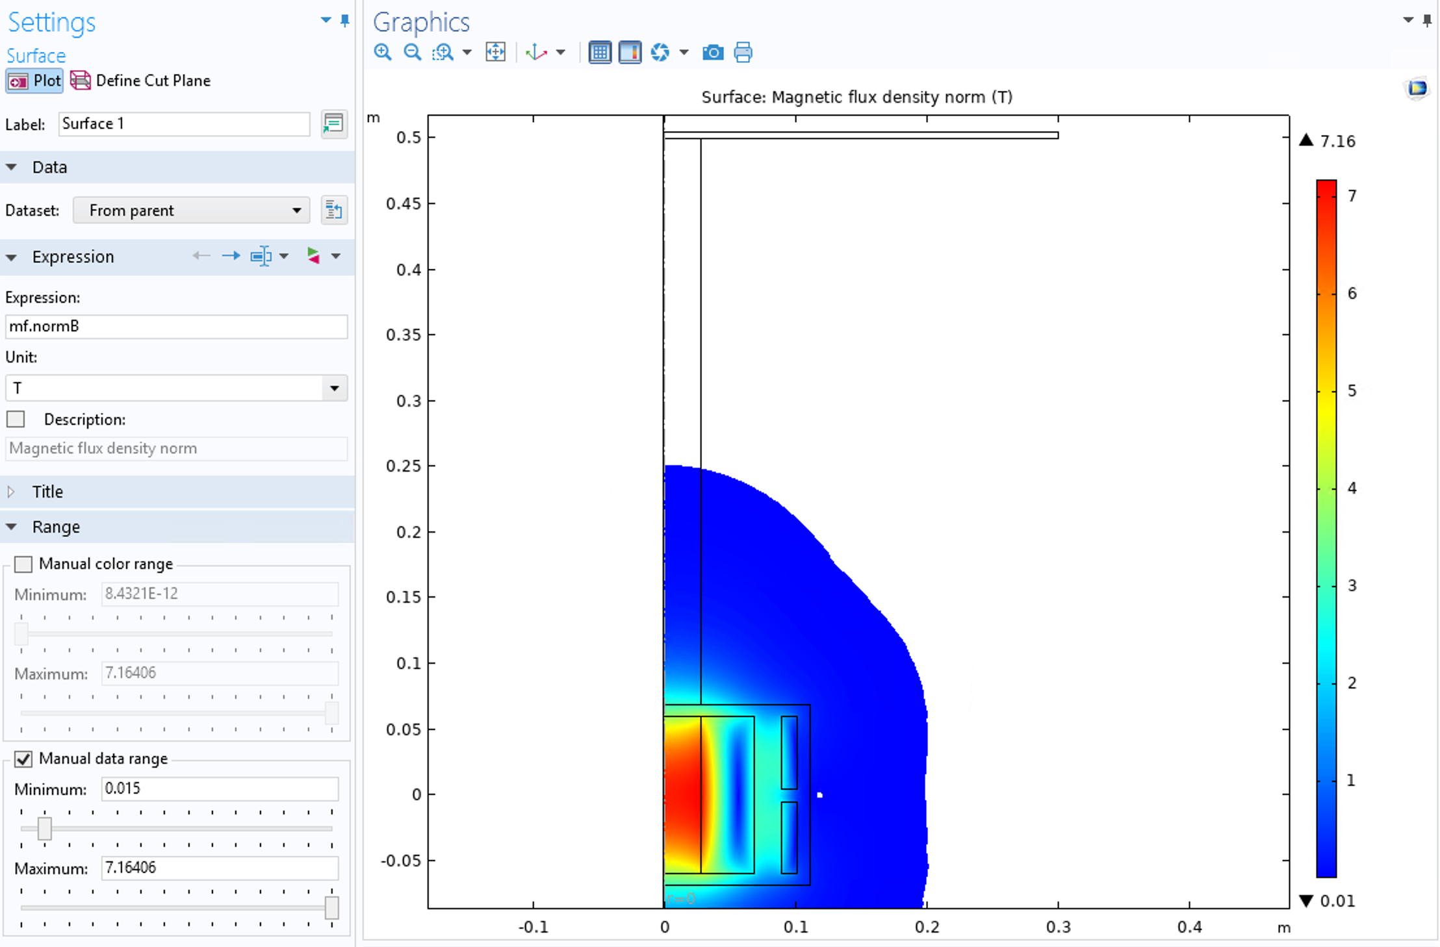This screenshot has height=947, width=1440.
Task: Check the Description checkbox
Action: pyautogui.click(x=16, y=420)
